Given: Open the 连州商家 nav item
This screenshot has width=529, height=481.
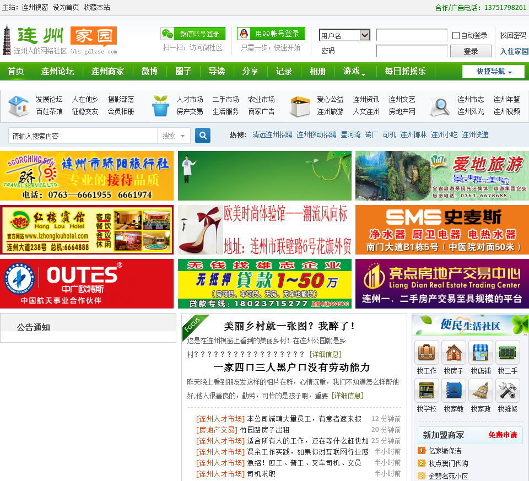Looking at the screenshot, I should pyautogui.click(x=107, y=71).
